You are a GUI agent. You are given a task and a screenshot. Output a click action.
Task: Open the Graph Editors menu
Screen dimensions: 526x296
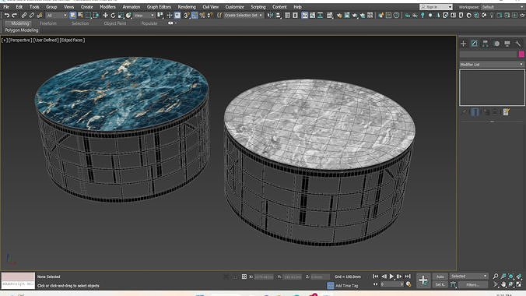pyautogui.click(x=159, y=7)
